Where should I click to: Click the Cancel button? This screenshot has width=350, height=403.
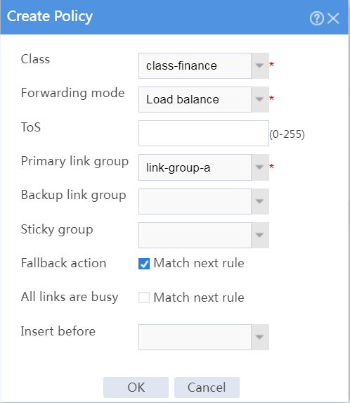point(207,388)
